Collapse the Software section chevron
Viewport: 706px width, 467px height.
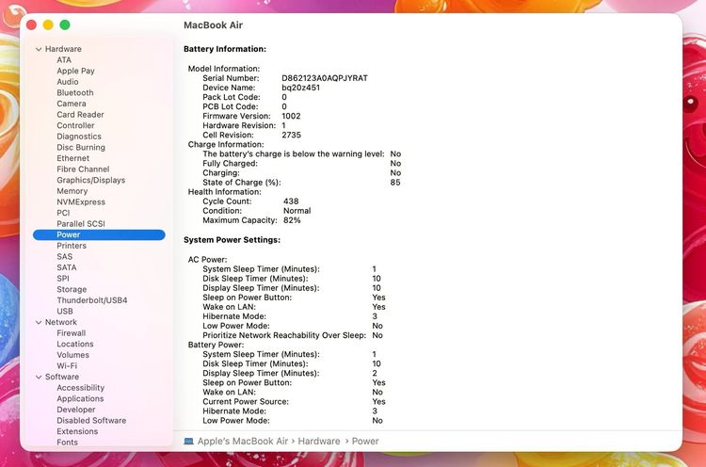[x=39, y=377]
